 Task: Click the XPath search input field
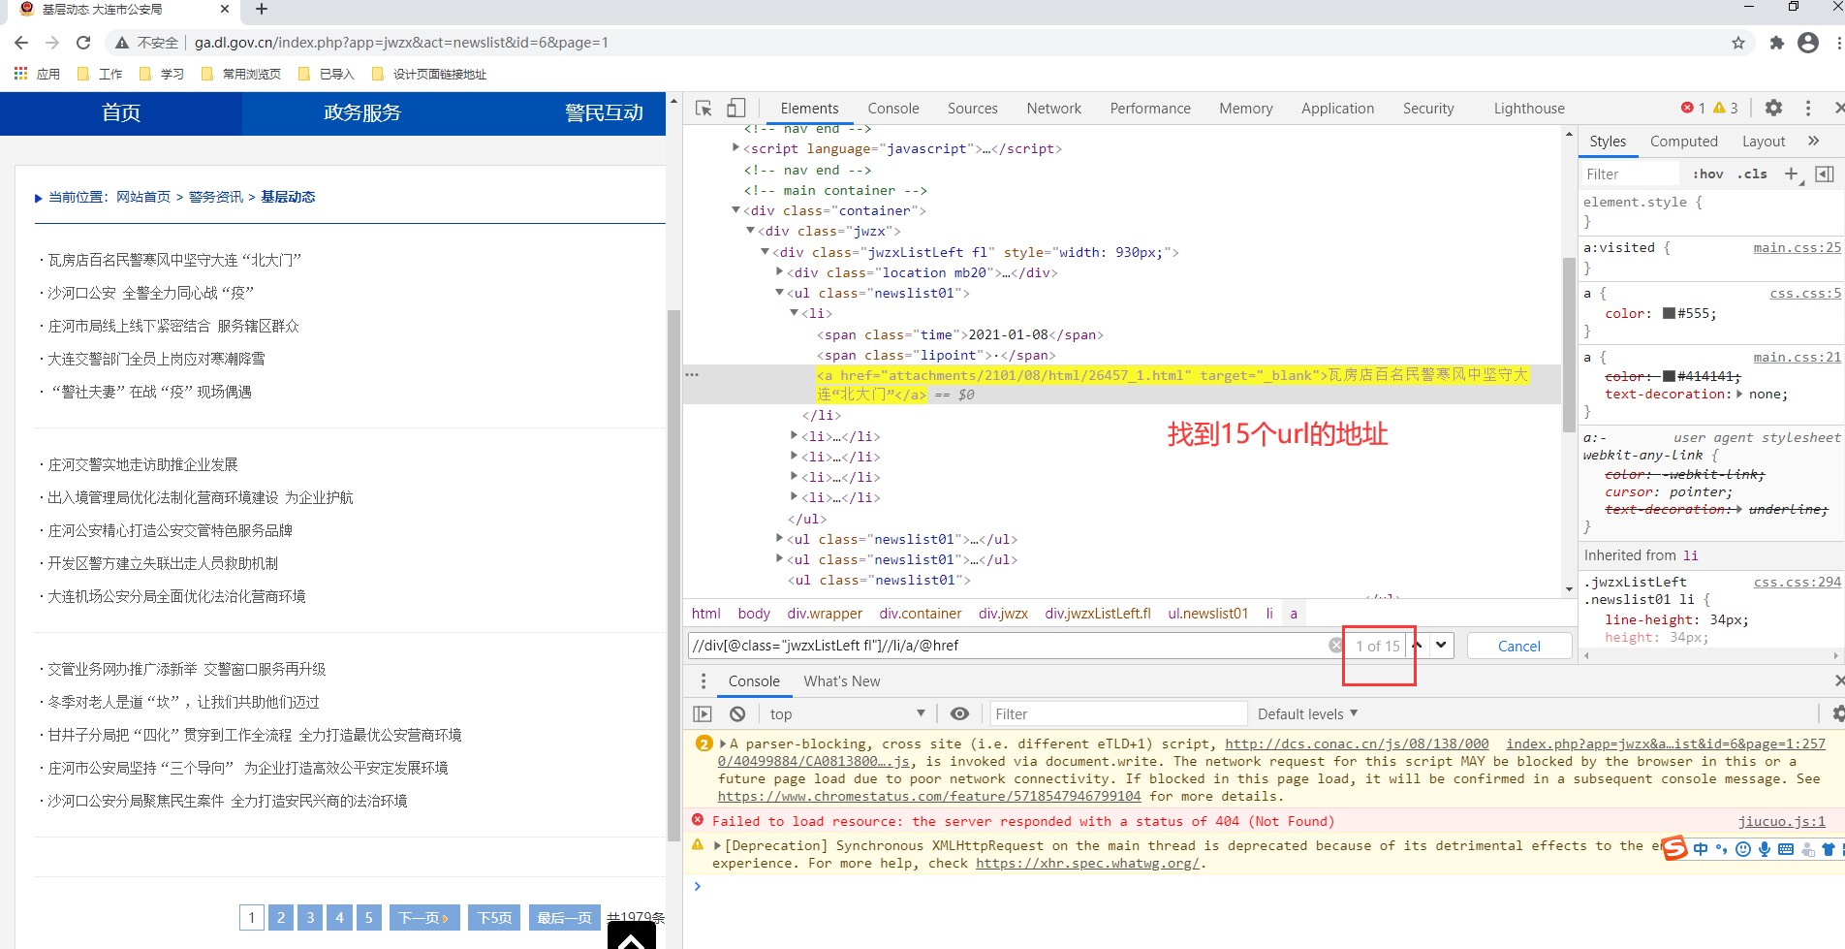(x=1008, y=646)
